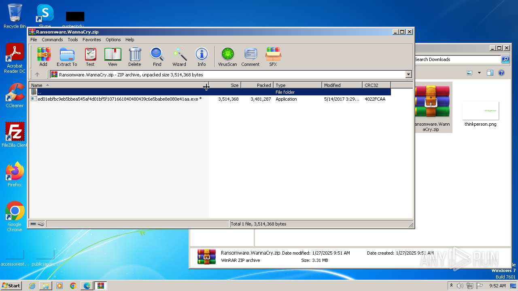Click the taskbar clock 9:52 AM
The width and height of the screenshot is (518, 291).
click(497, 286)
